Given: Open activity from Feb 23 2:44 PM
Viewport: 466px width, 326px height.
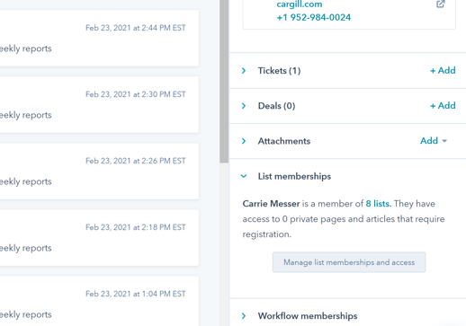Looking at the screenshot, I should click(99, 39).
